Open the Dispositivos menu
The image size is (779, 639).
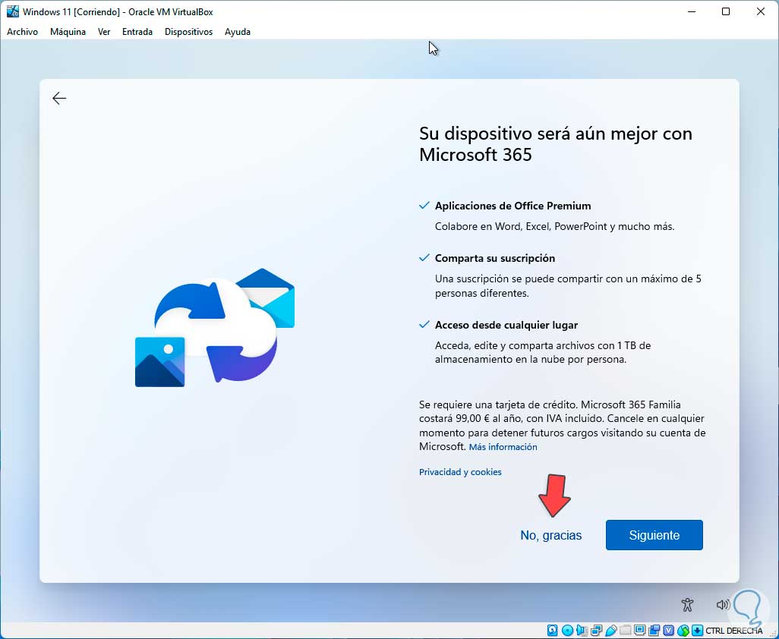click(x=189, y=32)
